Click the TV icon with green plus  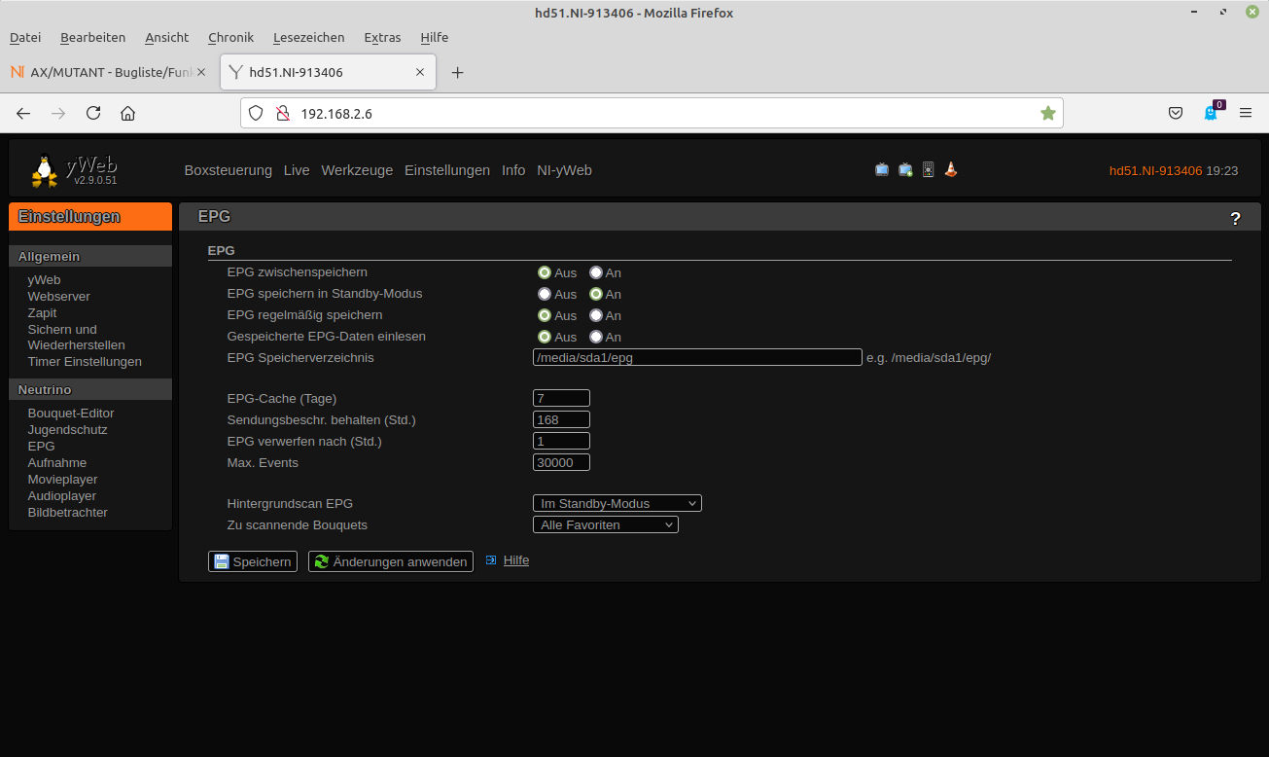pyautogui.click(x=905, y=169)
